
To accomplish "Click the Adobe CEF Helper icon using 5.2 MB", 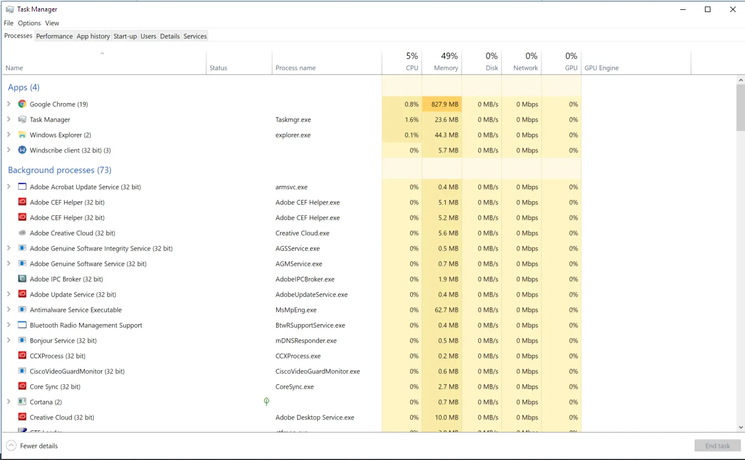I will tap(22, 218).
